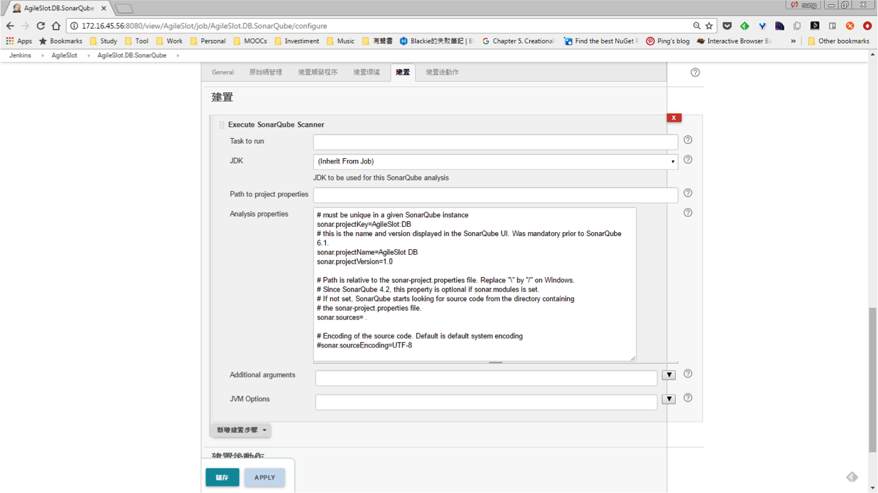Select the 建置 tab
The height and width of the screenshot is (493, 878).
point(402,72)
